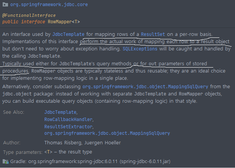
Task: Click the 'public interface' keywords
Action: coord(24,22)
